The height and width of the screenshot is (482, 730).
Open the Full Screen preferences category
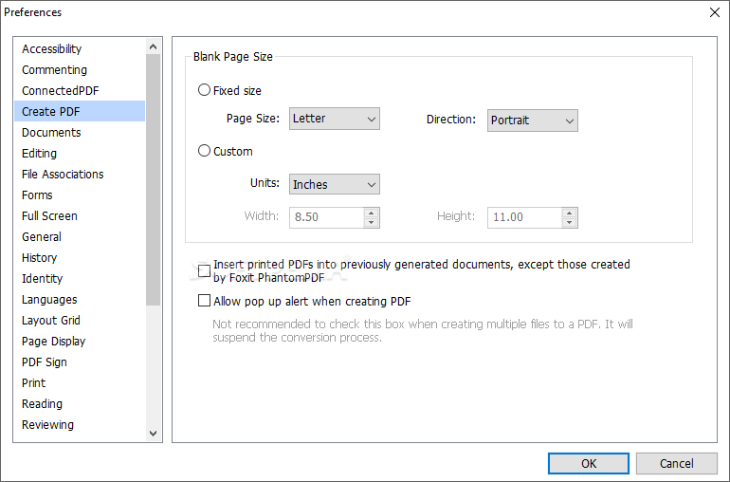coord(80,215)
